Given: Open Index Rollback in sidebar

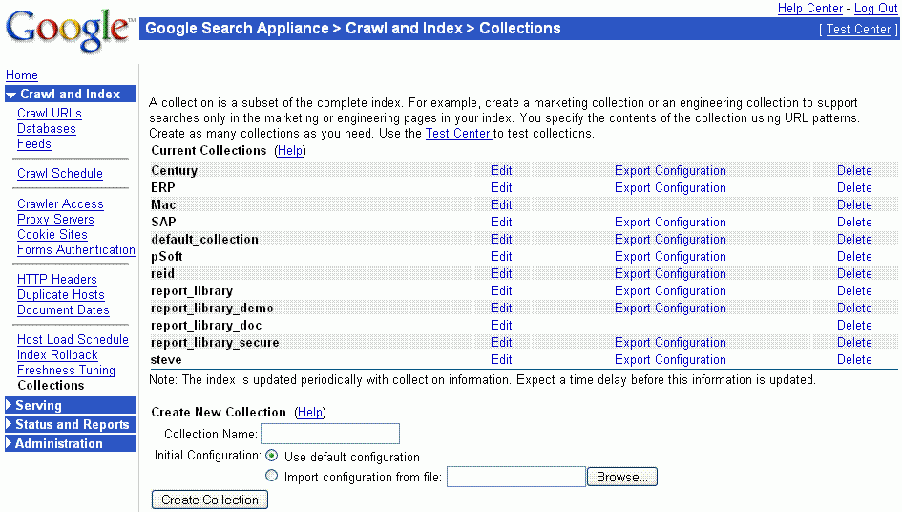Looking at the screenshot, I should (x=57, y=354).
